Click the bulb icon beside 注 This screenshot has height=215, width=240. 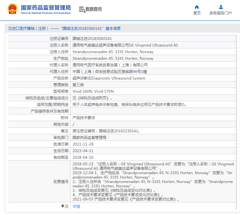click(62, 206)
